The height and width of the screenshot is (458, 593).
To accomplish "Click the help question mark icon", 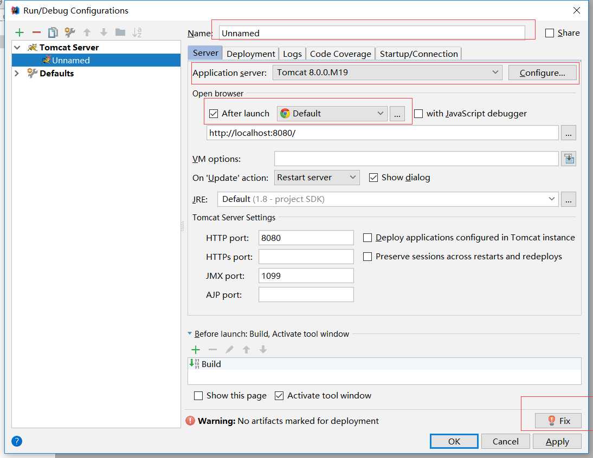I will pyautogui.click(x=17, y=441).
